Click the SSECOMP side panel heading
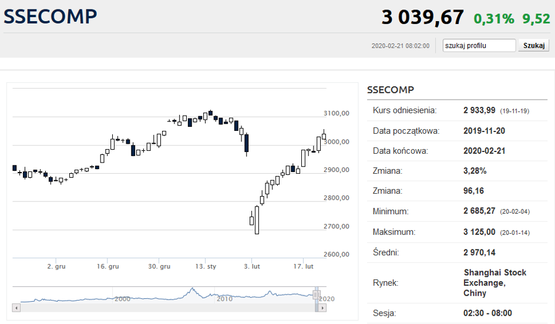This screenshot has width=555, height=324. click(391, 90)
